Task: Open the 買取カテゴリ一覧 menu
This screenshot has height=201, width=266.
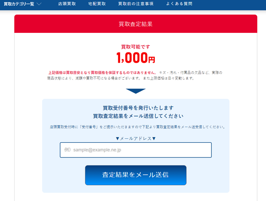Action: (19, 4)
